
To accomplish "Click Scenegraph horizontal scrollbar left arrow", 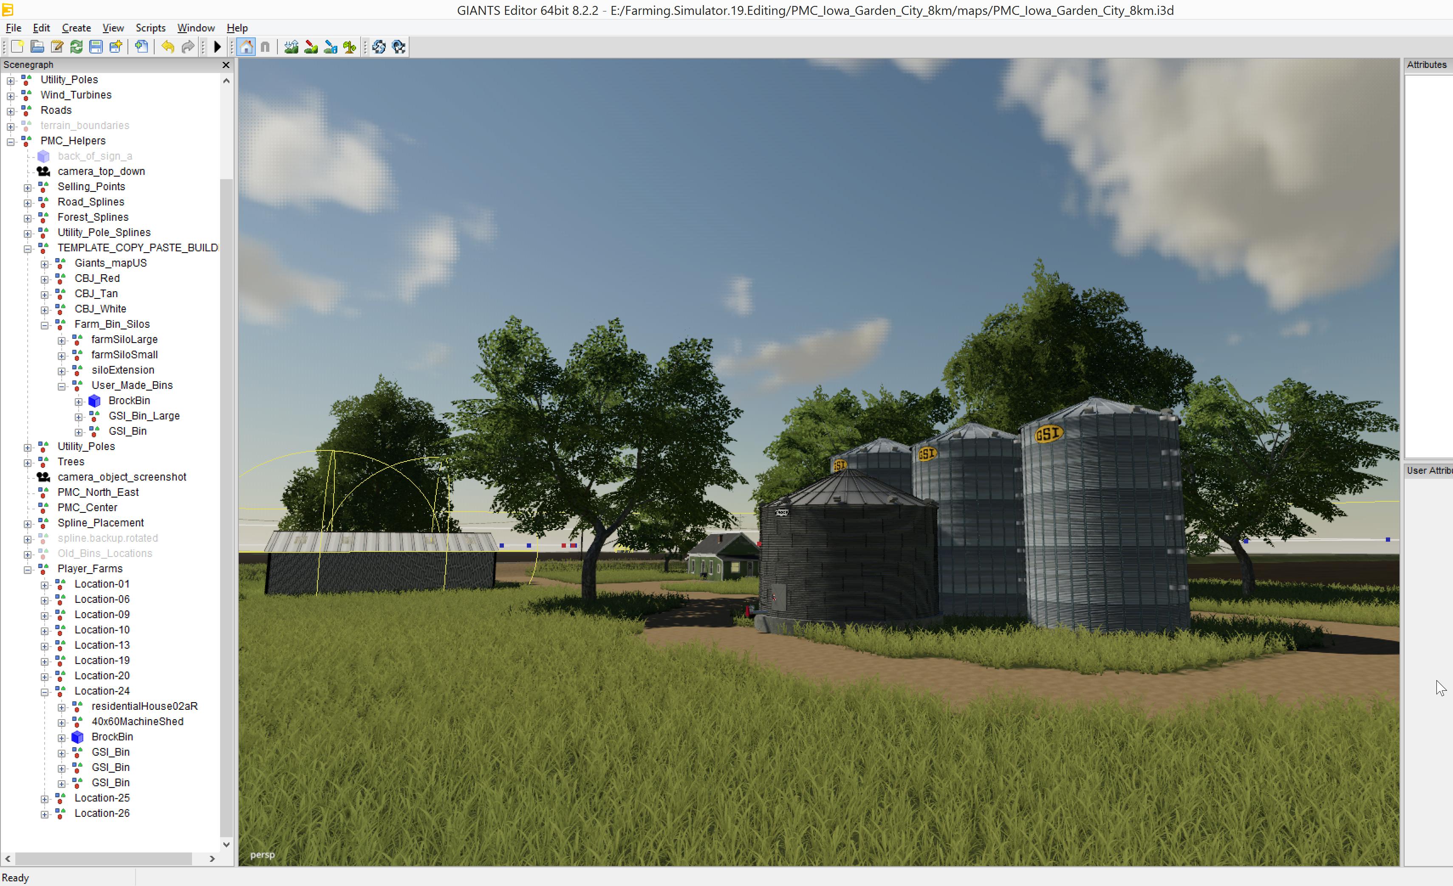I will click(x=8, y=860).
